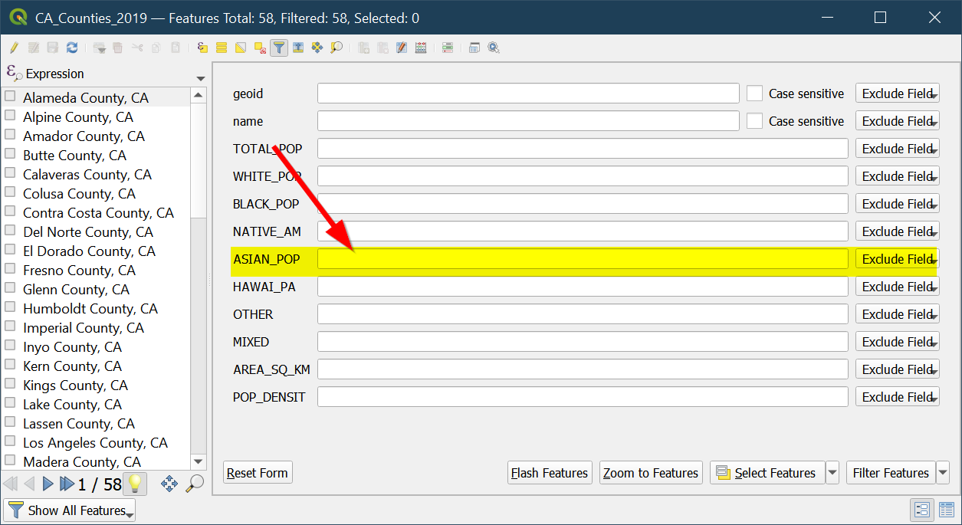The height and width of the screenshot is (525, 962).
Task: Click the Reload the table icon
Action: [72, 48]
